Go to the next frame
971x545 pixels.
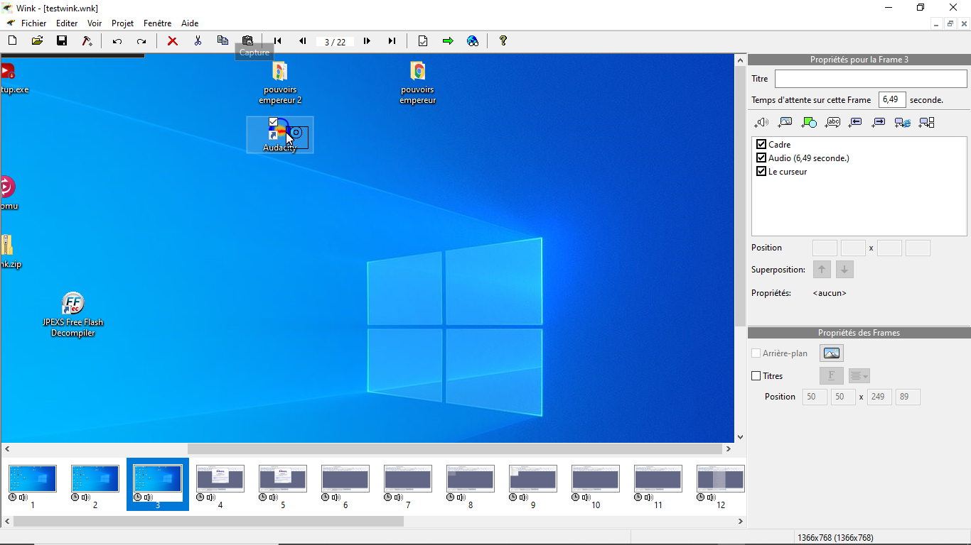coord(367,41)
